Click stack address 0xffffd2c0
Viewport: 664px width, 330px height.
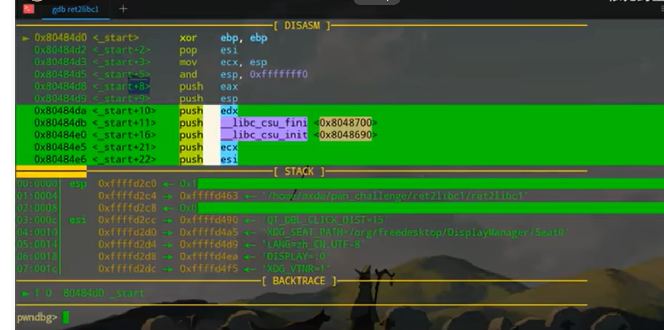coord(127,184)
